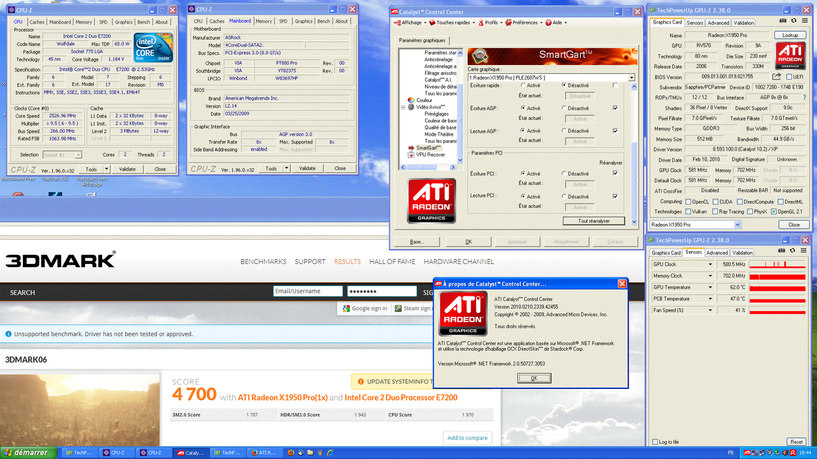Viewport: 817px width, 459px height.
Task: Click the Catalyst settings panel vertical scrollbar
Action: (634, 153)
